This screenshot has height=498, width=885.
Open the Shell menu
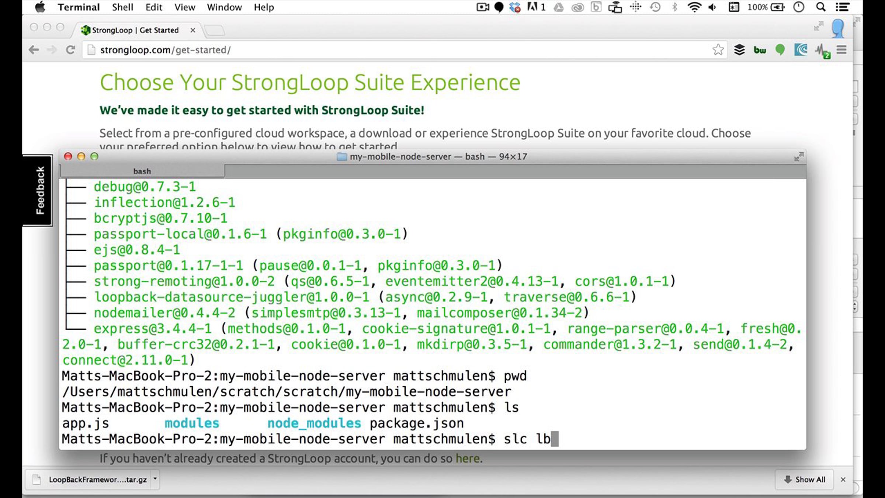pyautogui.click(x=122, y=7)
